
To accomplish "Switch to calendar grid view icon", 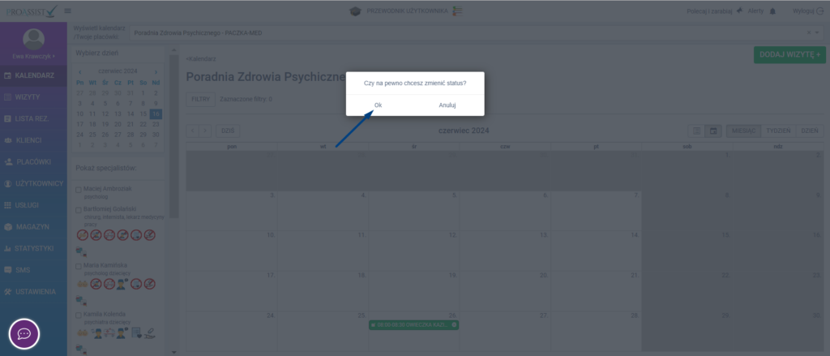I will coord(714,131).
